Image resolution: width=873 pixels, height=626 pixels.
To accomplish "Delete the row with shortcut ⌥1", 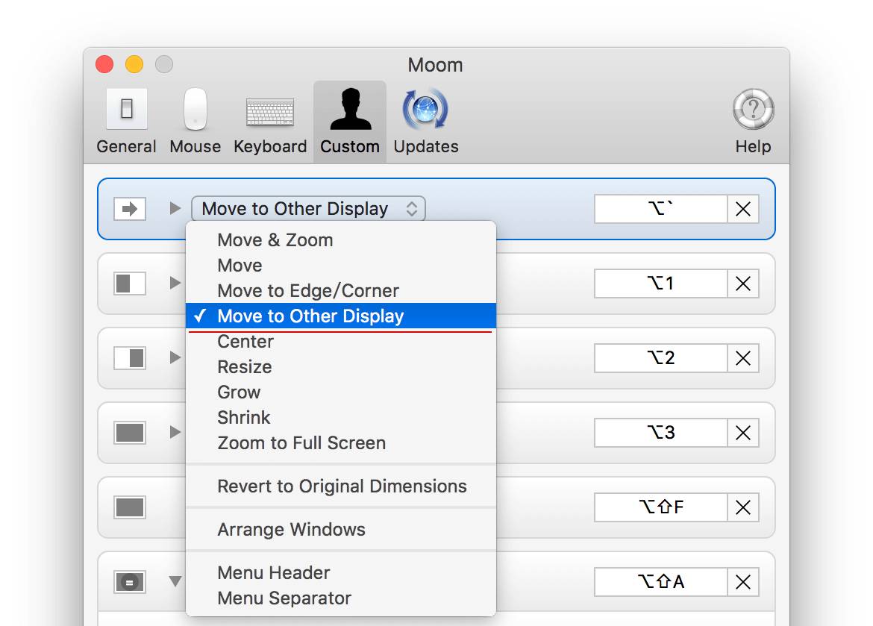I will point(743,284).
